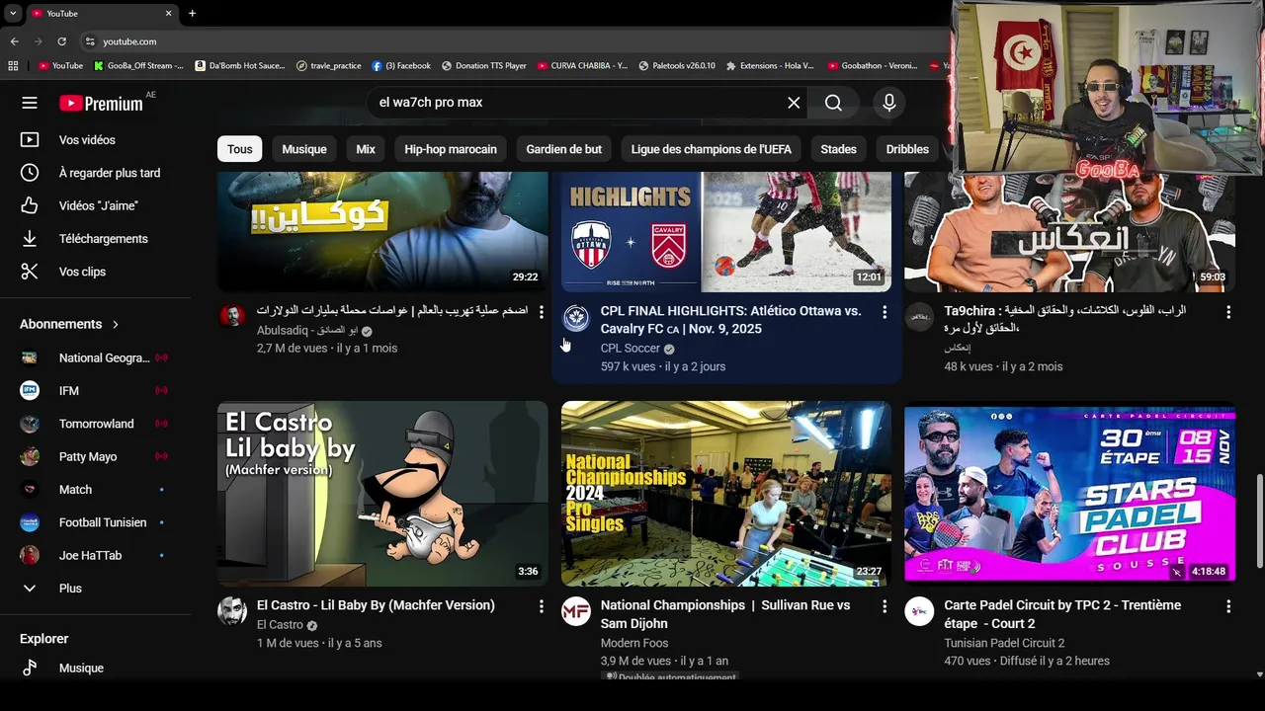Select the Stades filter chip

[x=838, y=149]
